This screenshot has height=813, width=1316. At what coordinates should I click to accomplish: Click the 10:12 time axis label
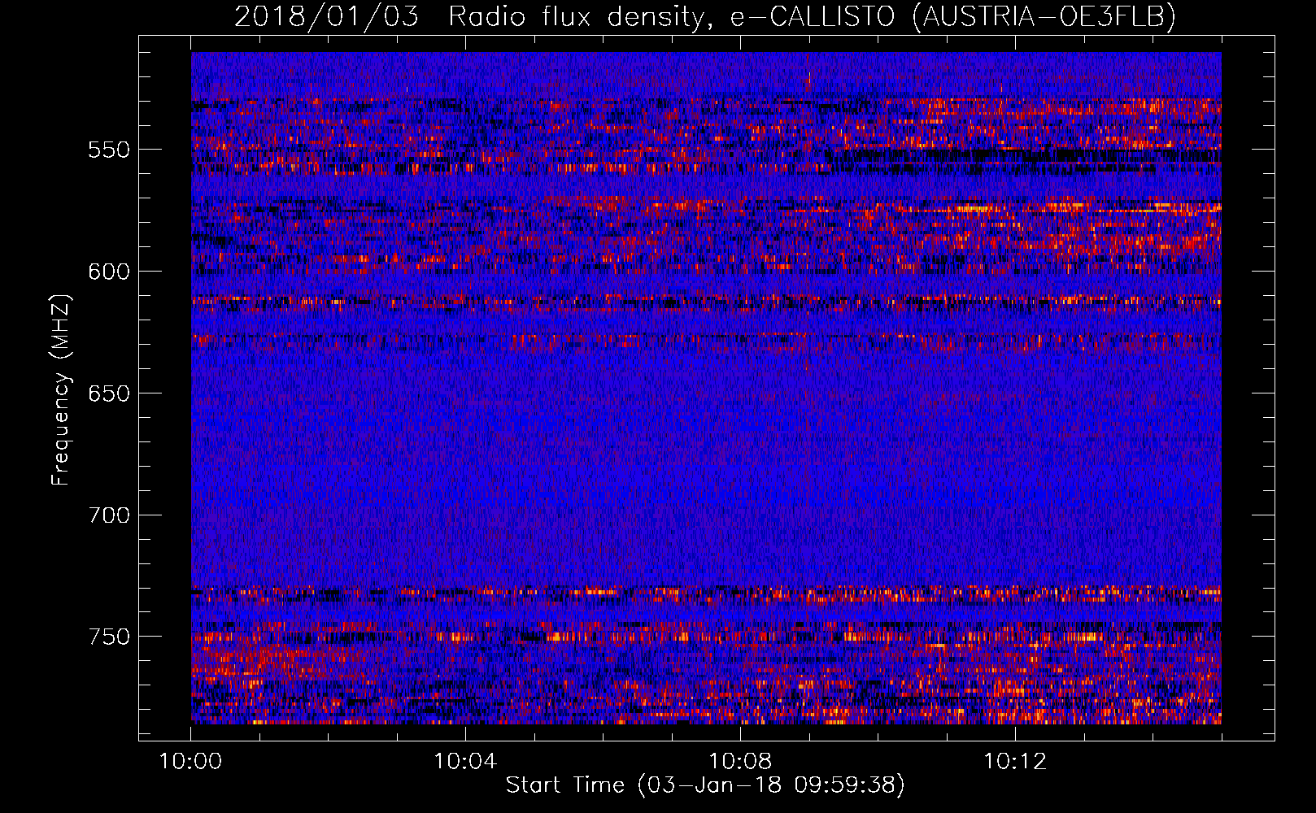[1015, 762]
